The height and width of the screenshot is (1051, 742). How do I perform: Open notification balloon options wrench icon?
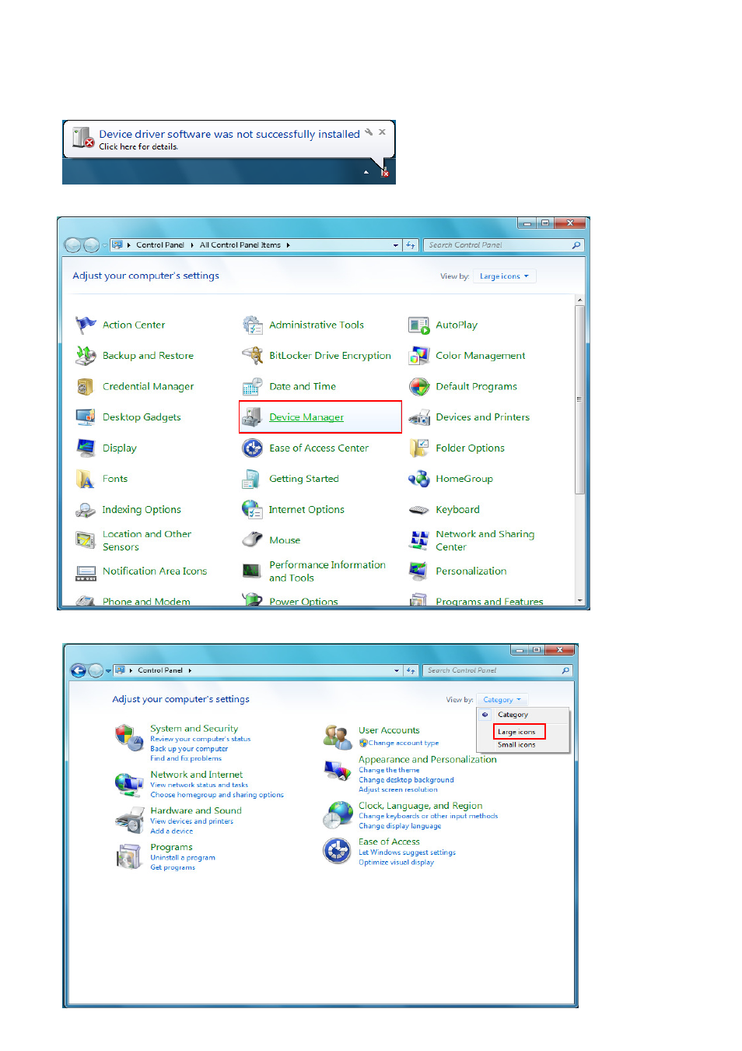click(x=369, y=132)
